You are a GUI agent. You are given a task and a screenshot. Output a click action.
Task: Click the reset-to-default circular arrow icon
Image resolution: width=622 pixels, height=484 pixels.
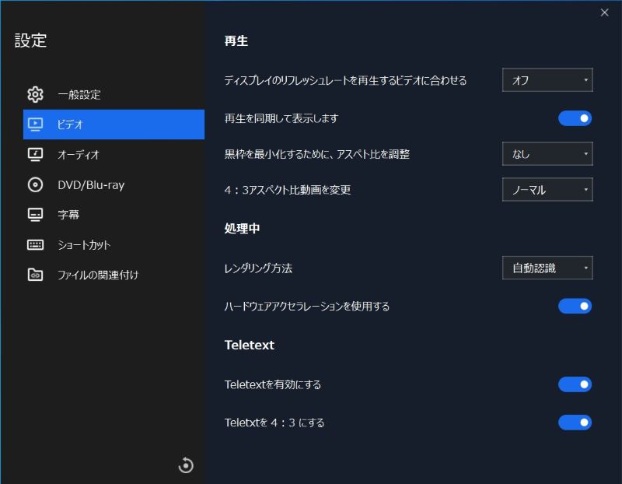point(186,465)
